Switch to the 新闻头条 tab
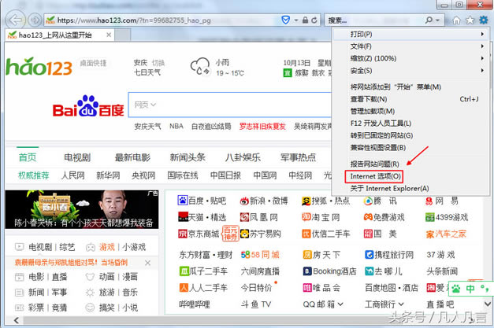 click(188, 157)
